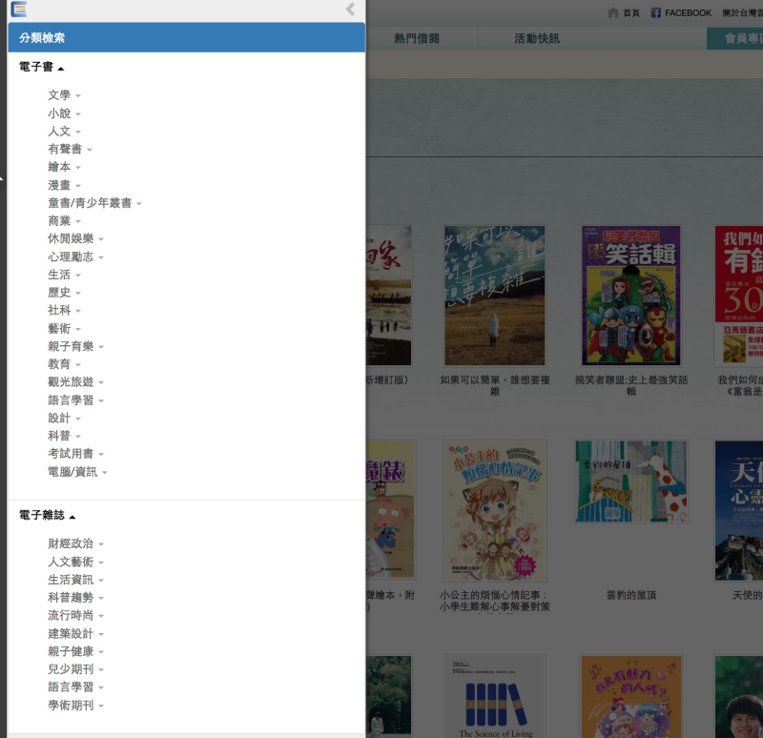Expand the 建築設計 magazine category
This screenshot has width=763, height=738.
tap(76, 634)
